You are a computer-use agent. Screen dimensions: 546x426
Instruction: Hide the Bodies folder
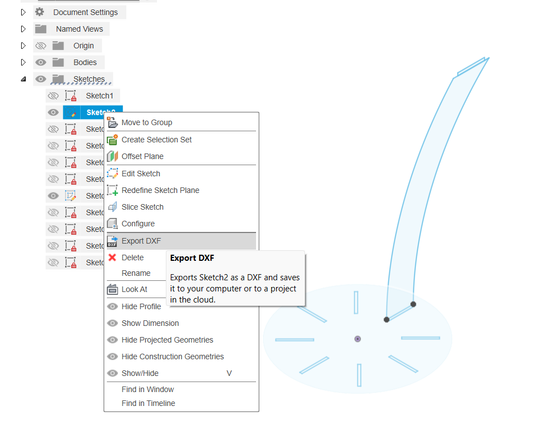pos(41,62)
